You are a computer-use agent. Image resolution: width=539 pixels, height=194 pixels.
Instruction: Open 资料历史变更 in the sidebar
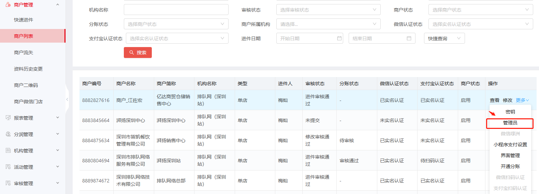(x=28, y=69)
